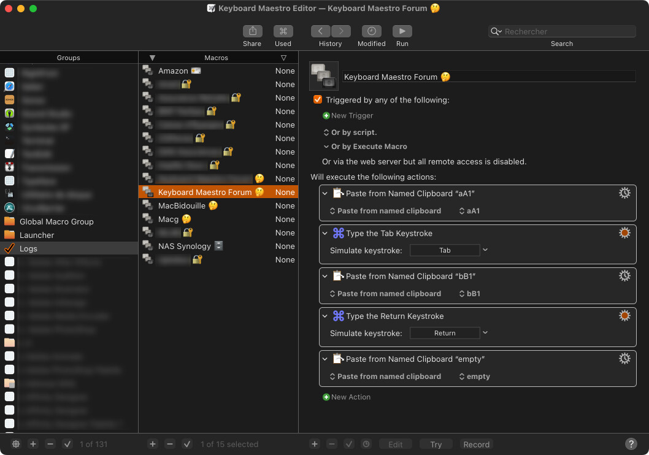Toggle action enable checkmark in bottom bar
Viewport: 649px width, 455px height.
point(349,444)
